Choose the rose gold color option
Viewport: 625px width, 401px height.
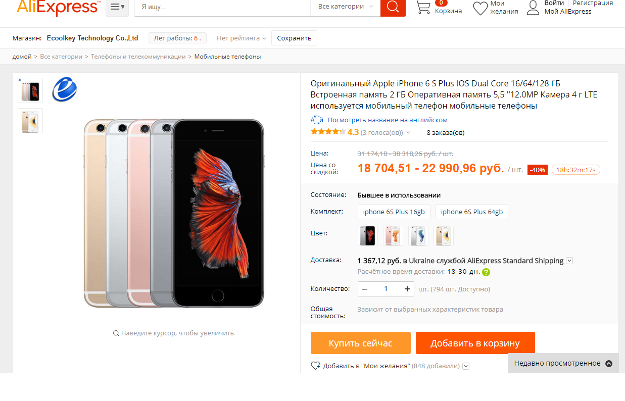393,236
